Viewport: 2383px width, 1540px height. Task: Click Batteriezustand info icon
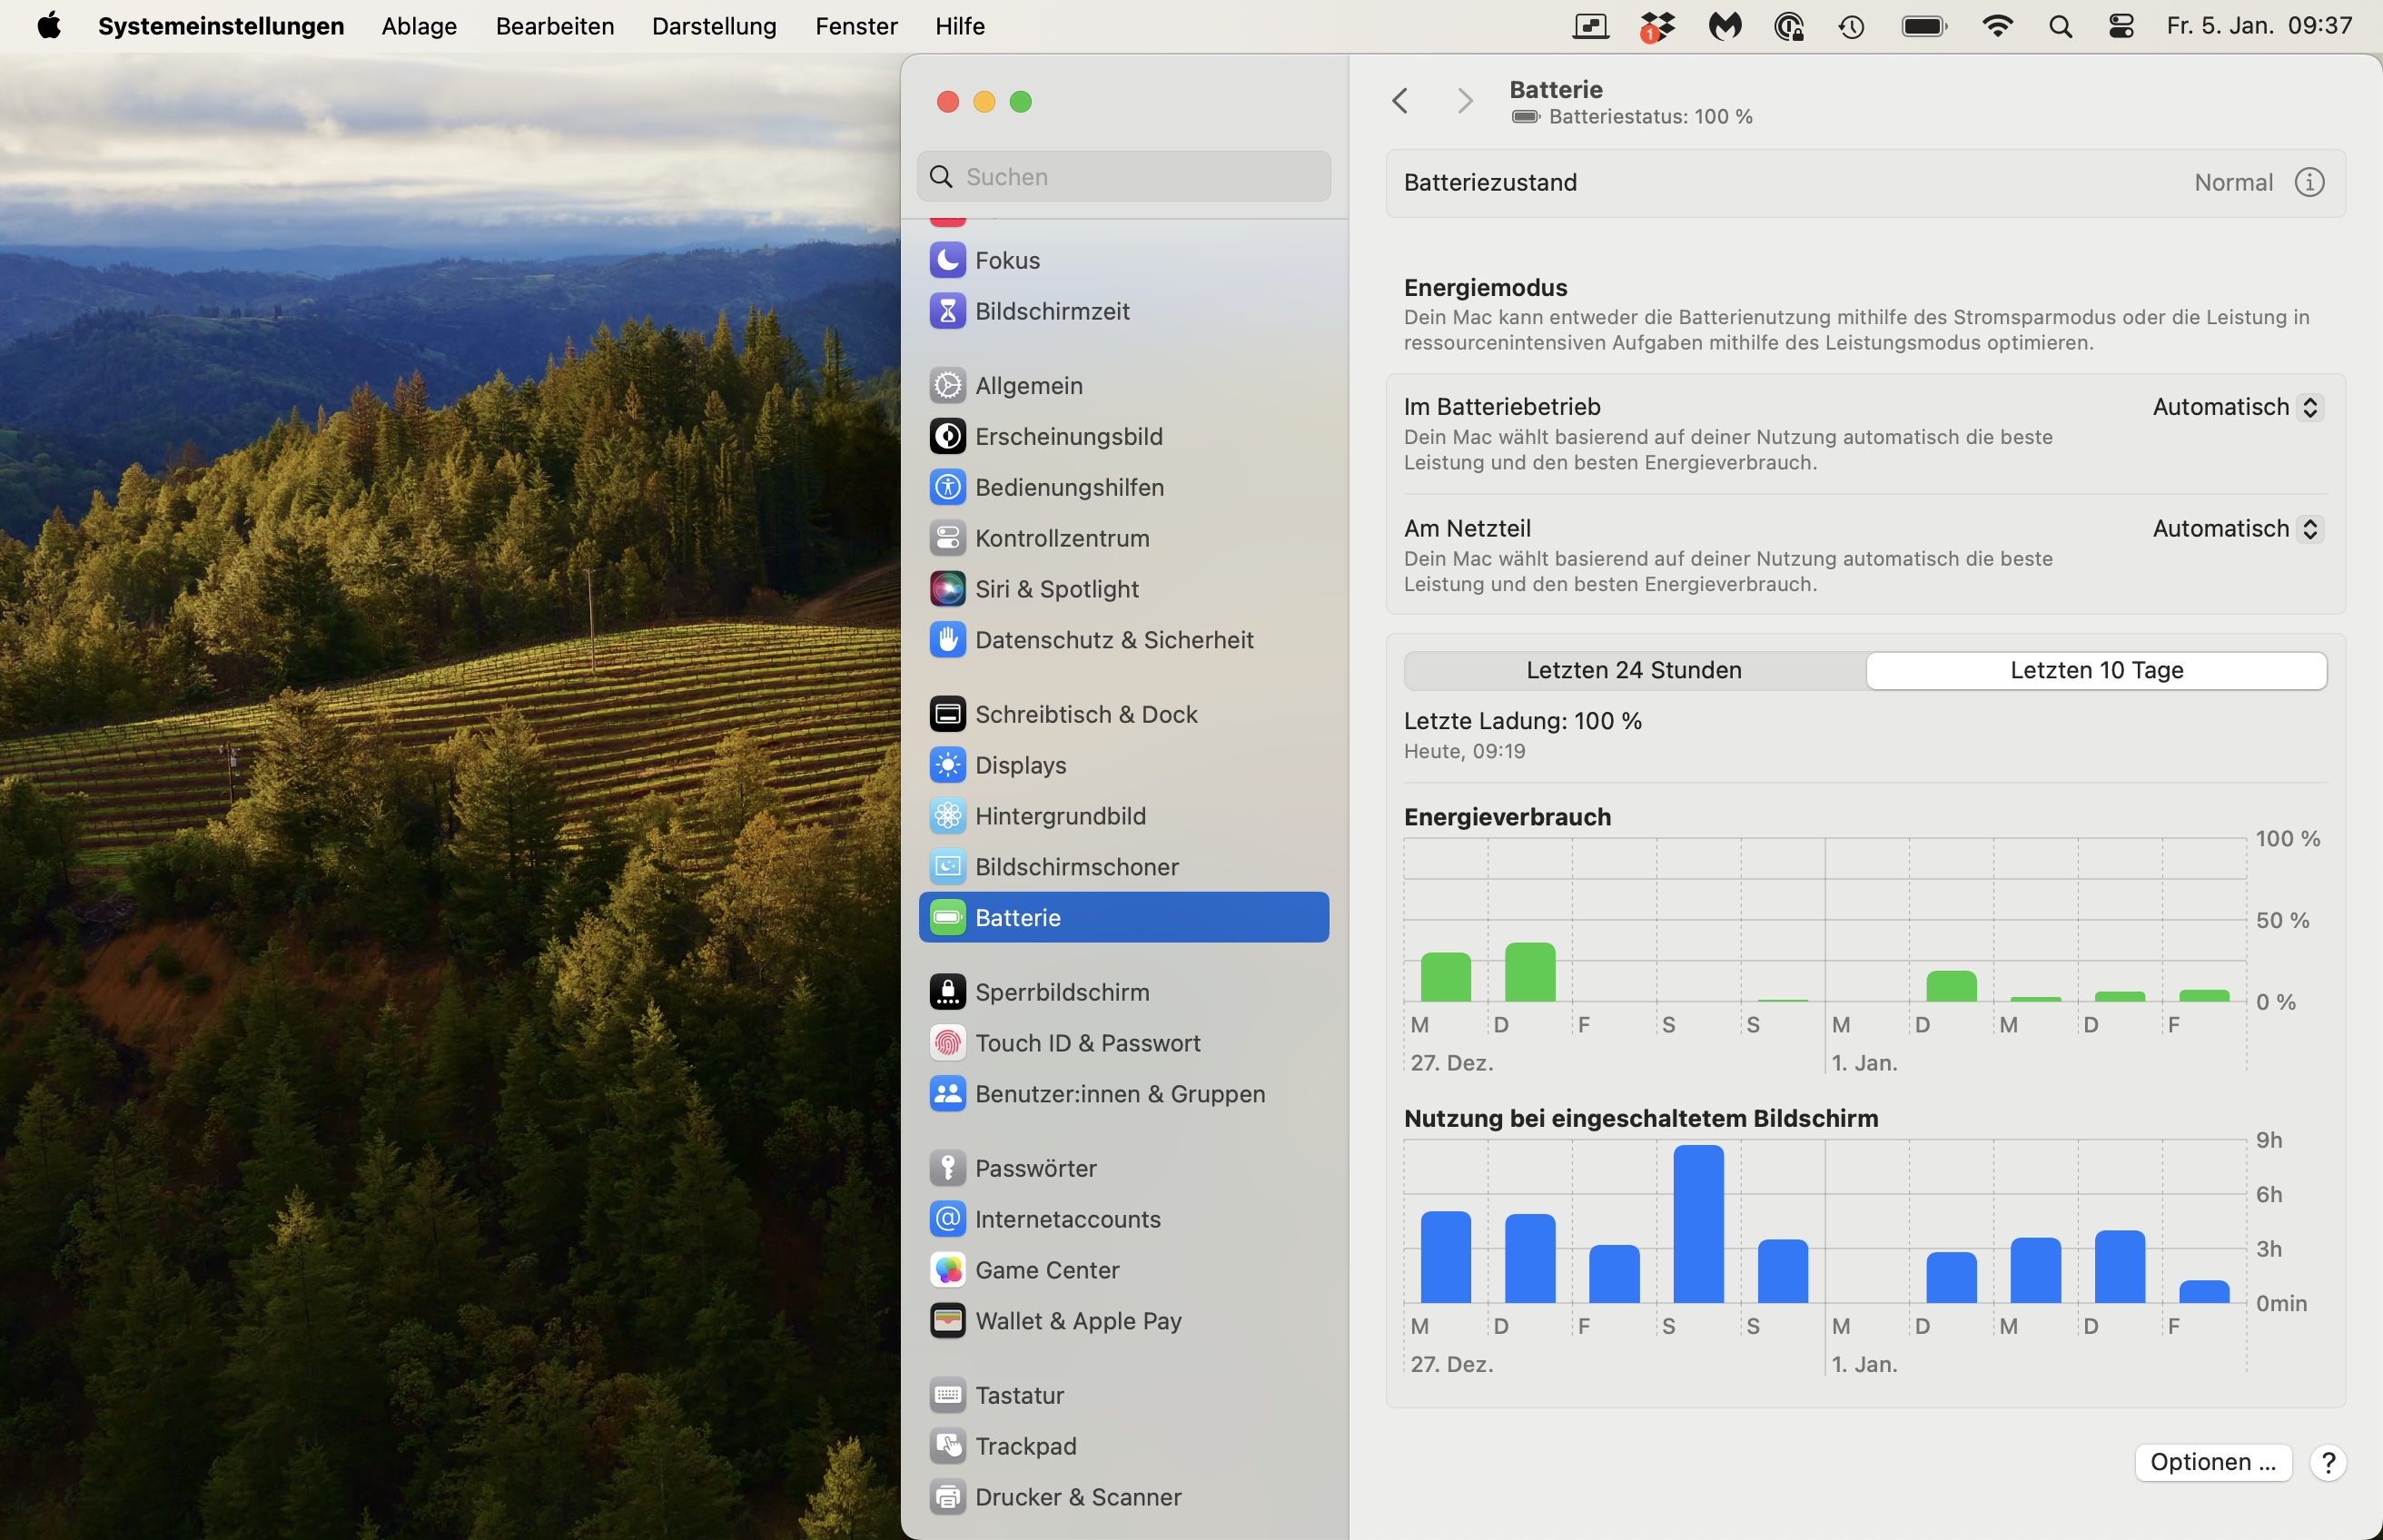click(x=2308, y=182)
